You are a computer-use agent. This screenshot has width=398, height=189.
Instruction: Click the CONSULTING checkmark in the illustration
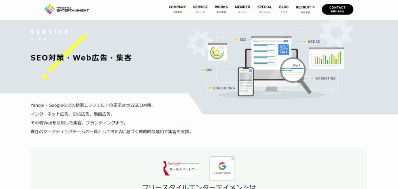tap(209, 88)
